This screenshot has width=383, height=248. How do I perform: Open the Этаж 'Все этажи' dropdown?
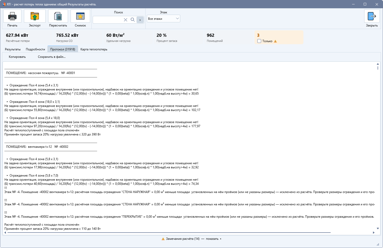[164, 19]
